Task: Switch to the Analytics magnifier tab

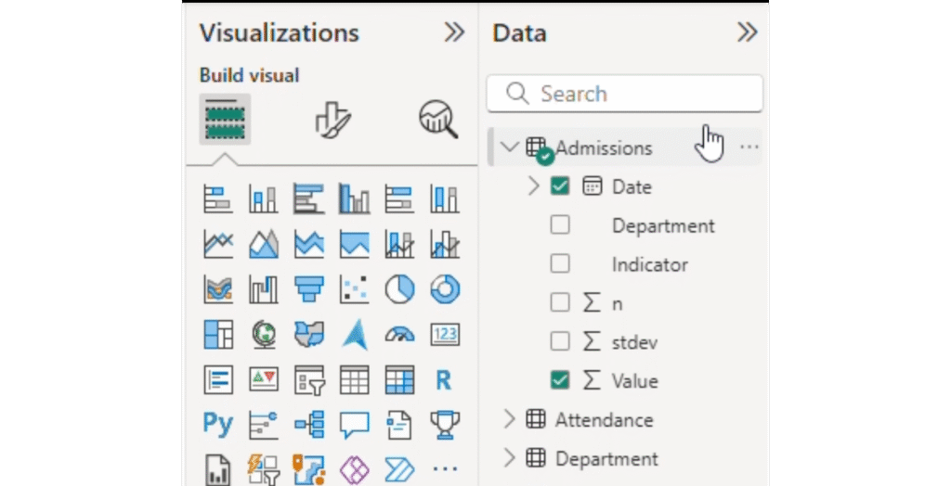Action: [438, 120]
